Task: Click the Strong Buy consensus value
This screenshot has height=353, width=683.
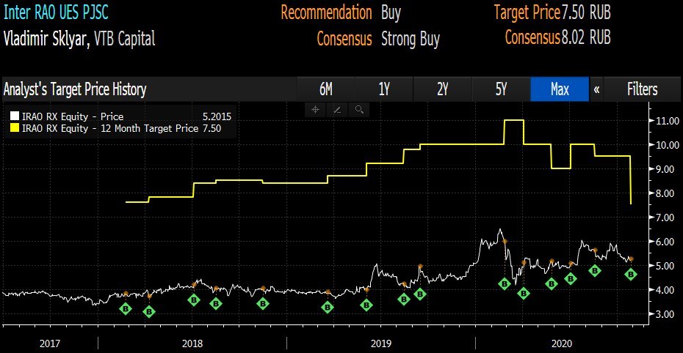Action: point(411,39)
